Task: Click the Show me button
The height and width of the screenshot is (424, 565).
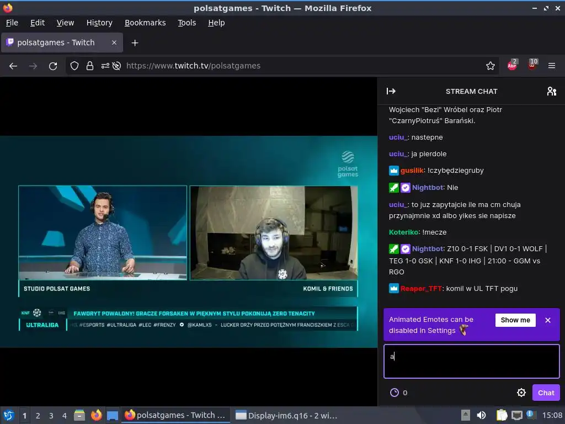Action: coord(515,320)
